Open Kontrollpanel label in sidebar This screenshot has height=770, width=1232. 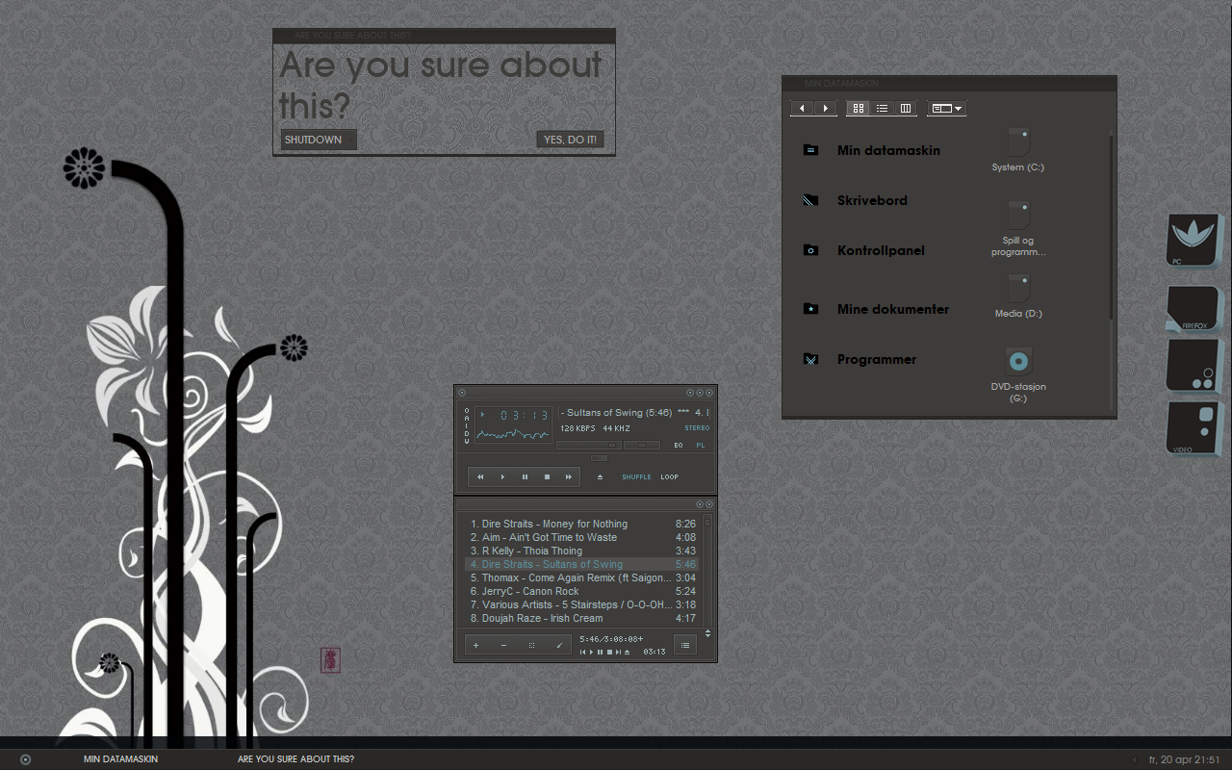coord(881,250)
